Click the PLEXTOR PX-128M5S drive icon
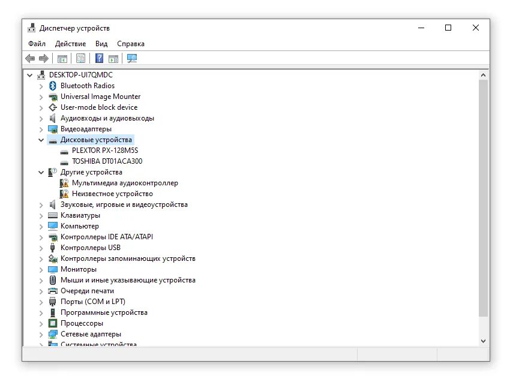Screen dimensions: 510x382 (64, 151)
